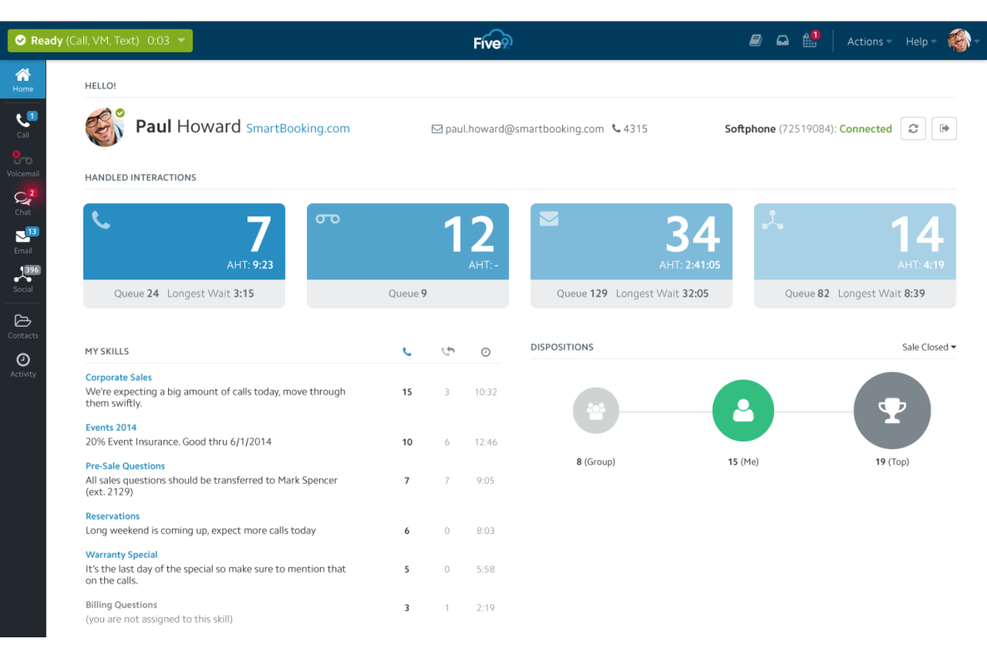Open the Corporate Sales skill

118,377
